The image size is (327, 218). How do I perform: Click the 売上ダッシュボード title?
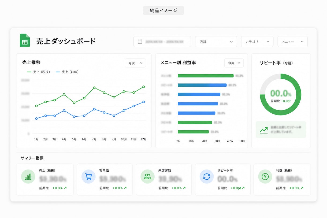click(66, 41)
